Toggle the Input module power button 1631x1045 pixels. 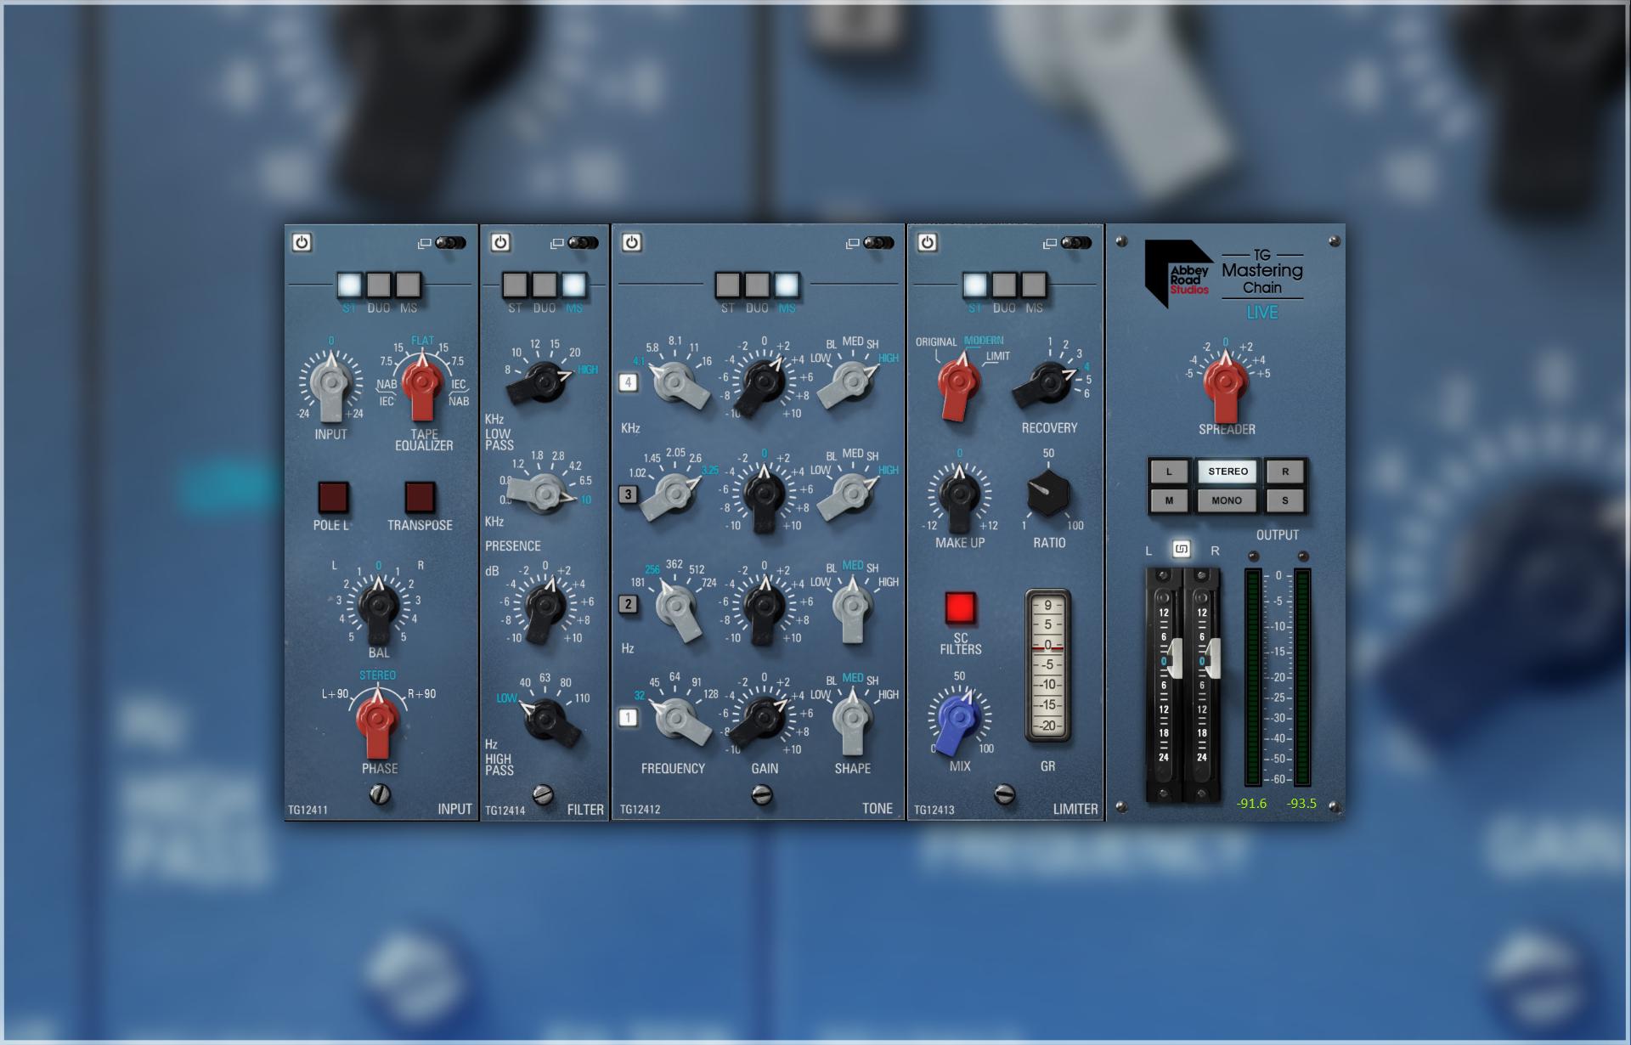302,242
